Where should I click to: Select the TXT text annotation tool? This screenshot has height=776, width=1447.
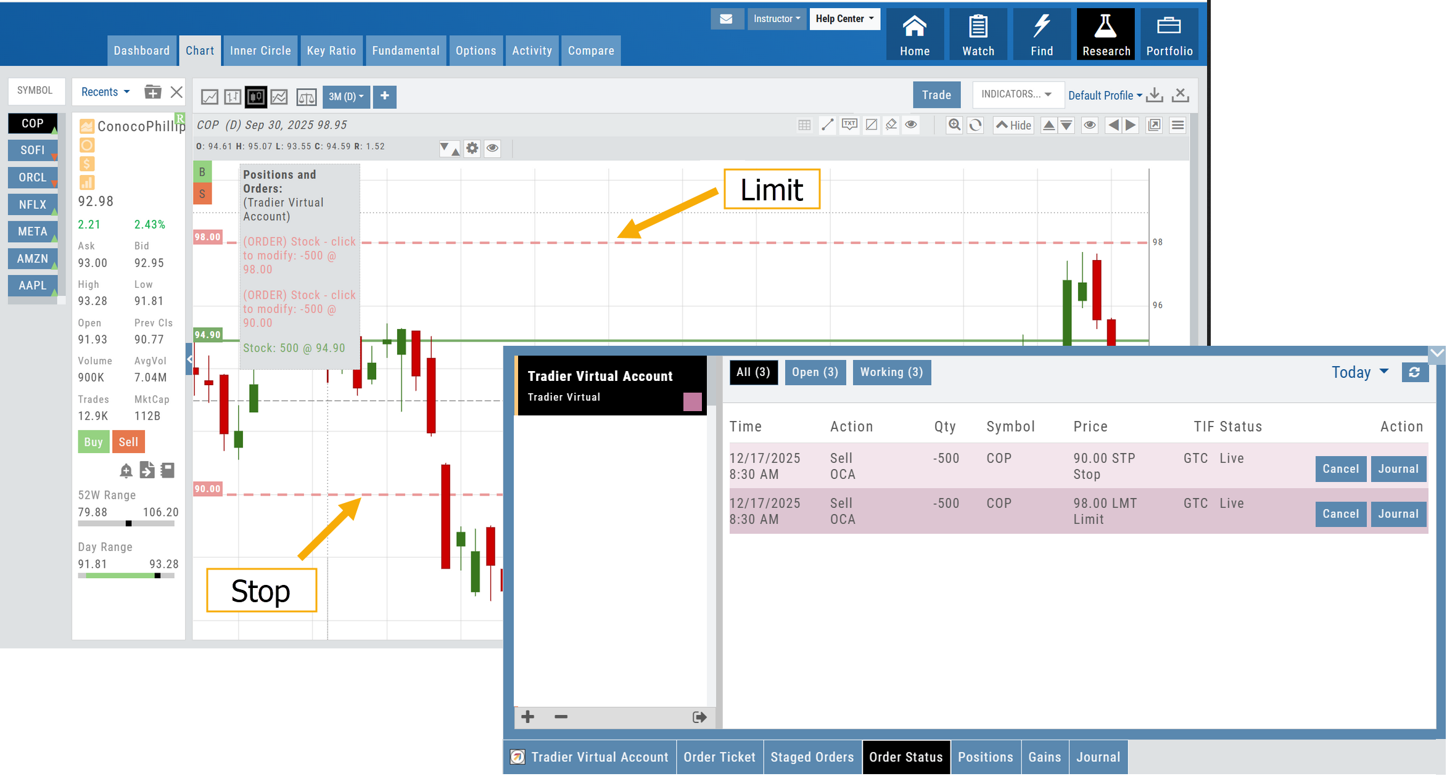(849, 125)
